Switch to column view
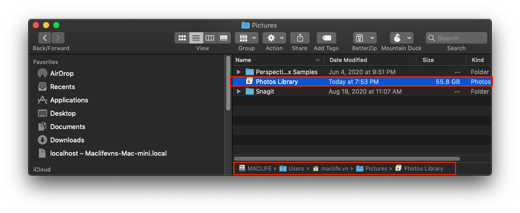The width and height of the screenshot is (520, 213). pos(210,38)
